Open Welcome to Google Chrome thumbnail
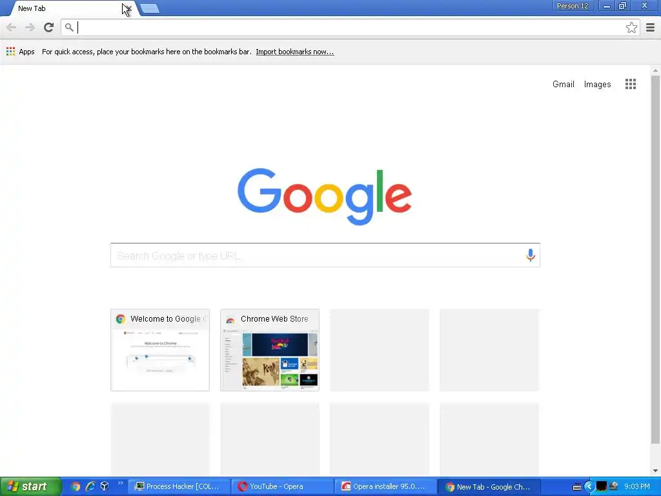 pyautogui.click(x=160, y=350)
